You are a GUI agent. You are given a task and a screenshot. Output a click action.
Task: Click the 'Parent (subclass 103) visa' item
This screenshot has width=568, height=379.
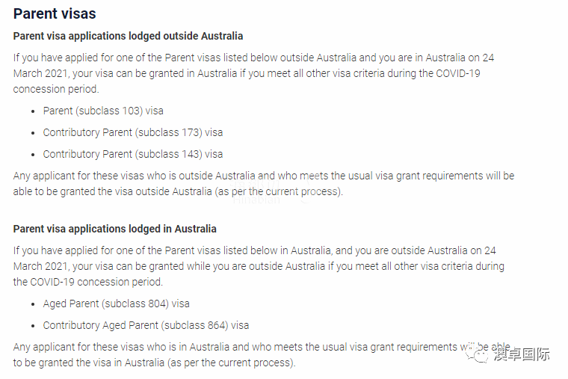coord(103,111)
